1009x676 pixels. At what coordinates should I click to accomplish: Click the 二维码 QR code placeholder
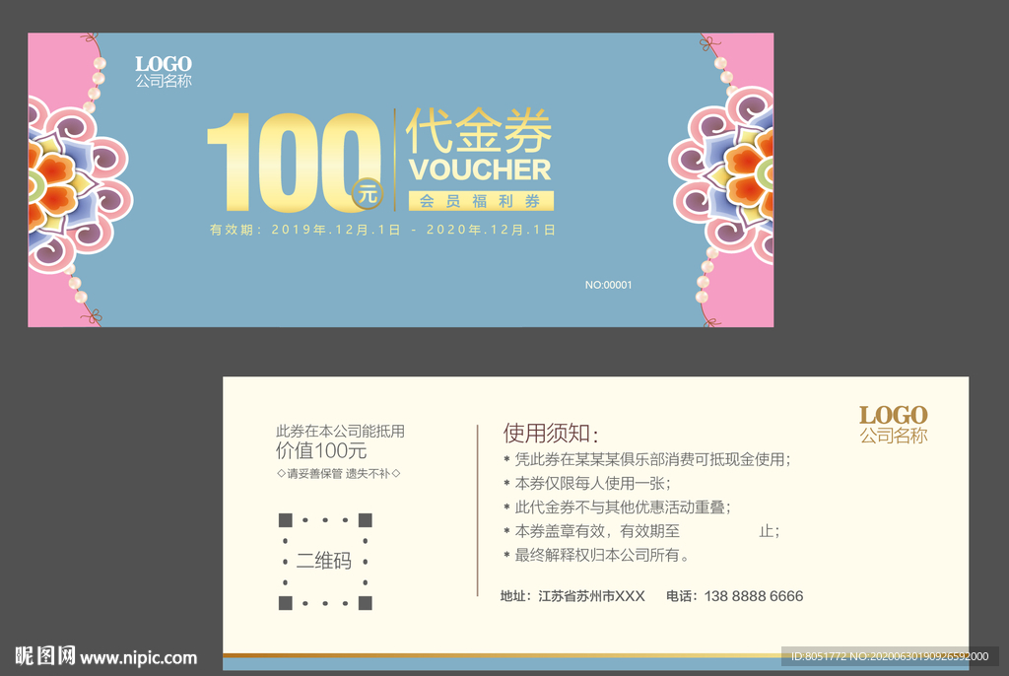pos(325,562)
